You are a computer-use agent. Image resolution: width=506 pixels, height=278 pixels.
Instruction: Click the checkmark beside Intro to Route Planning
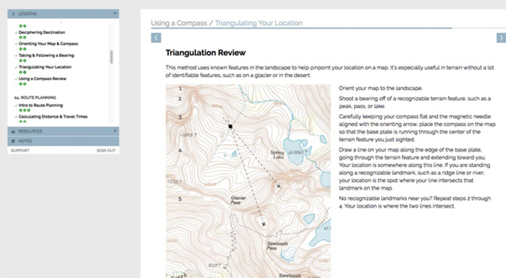point(16,106)
